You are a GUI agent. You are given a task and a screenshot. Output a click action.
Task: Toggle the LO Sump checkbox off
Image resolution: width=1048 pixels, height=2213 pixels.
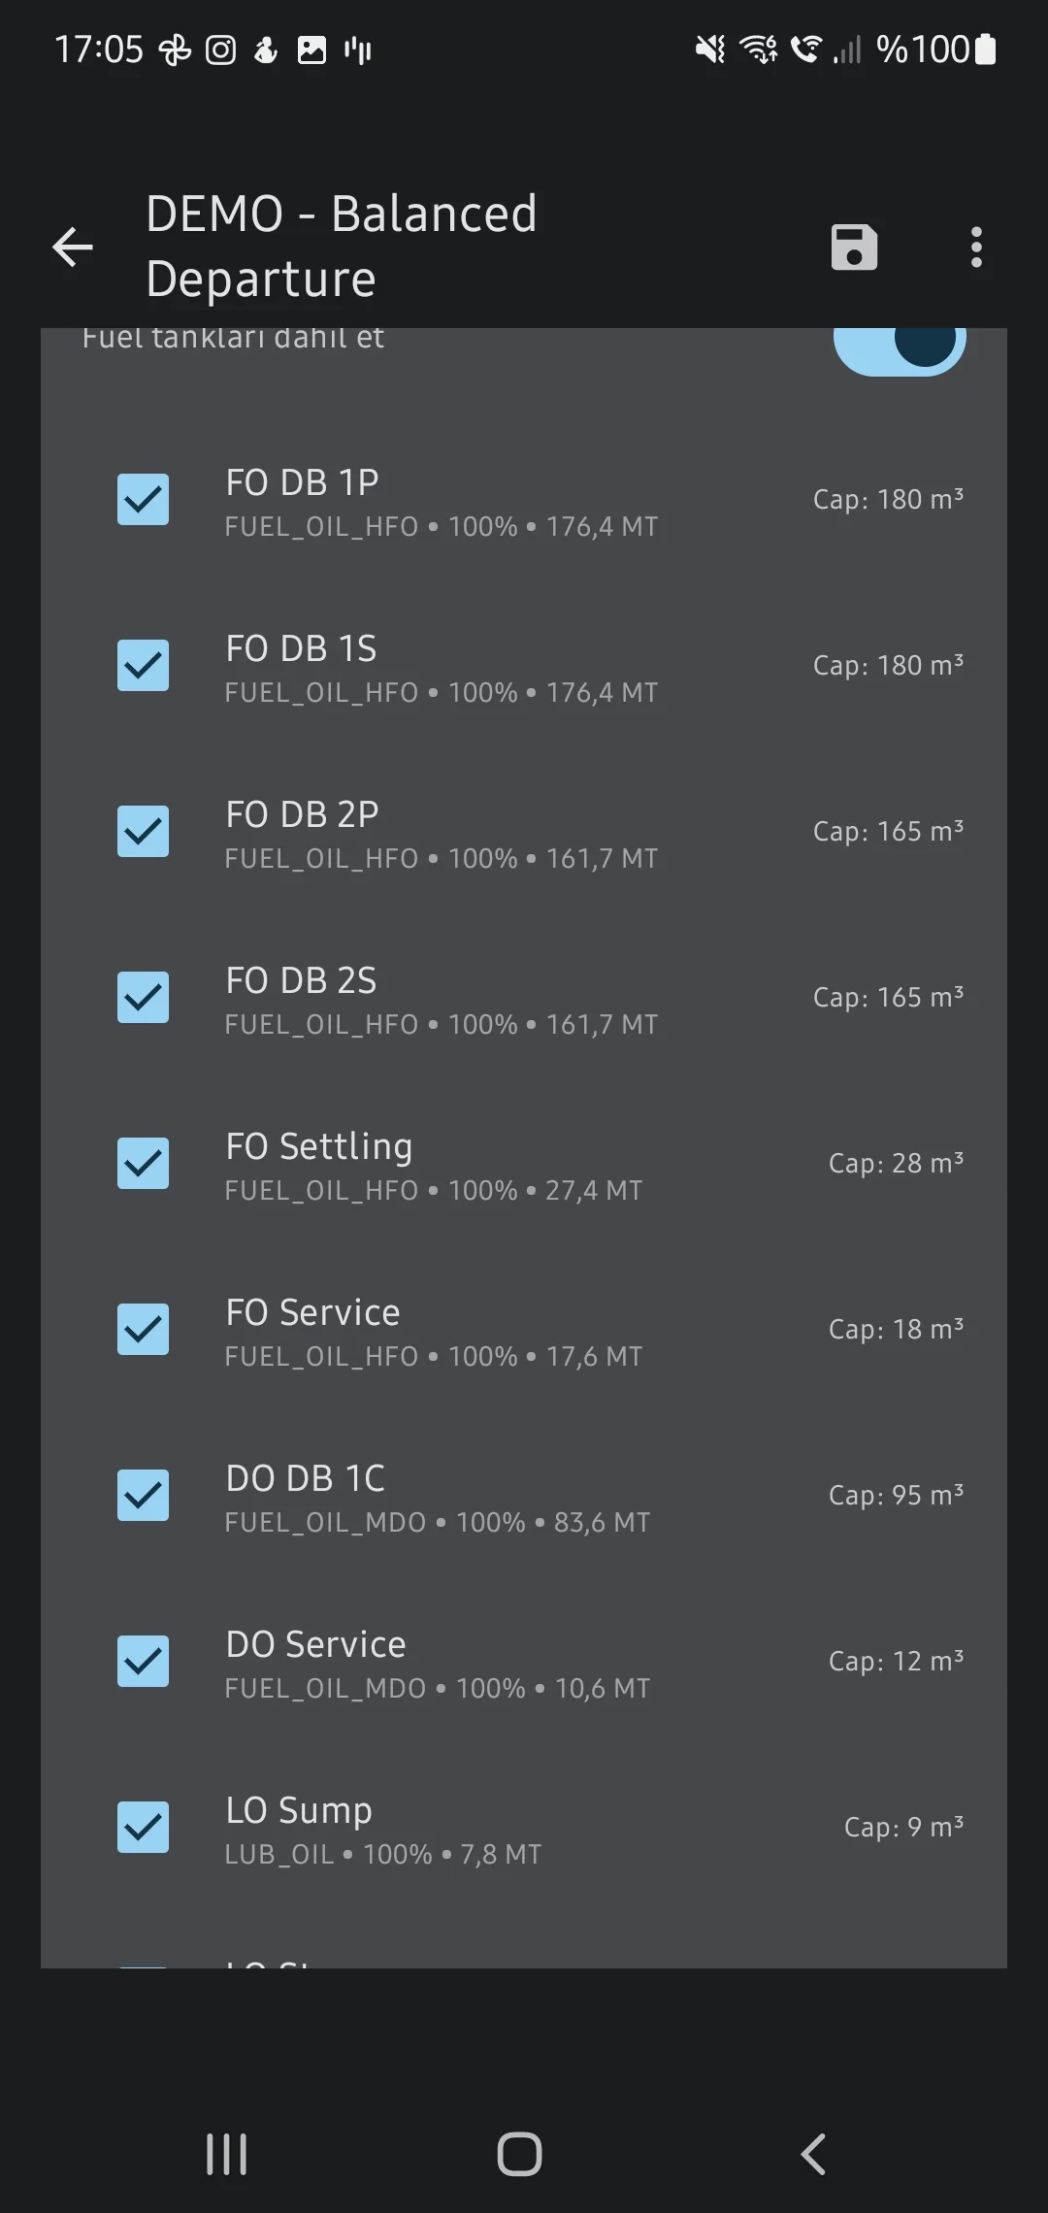click(x=143, y=1828)
